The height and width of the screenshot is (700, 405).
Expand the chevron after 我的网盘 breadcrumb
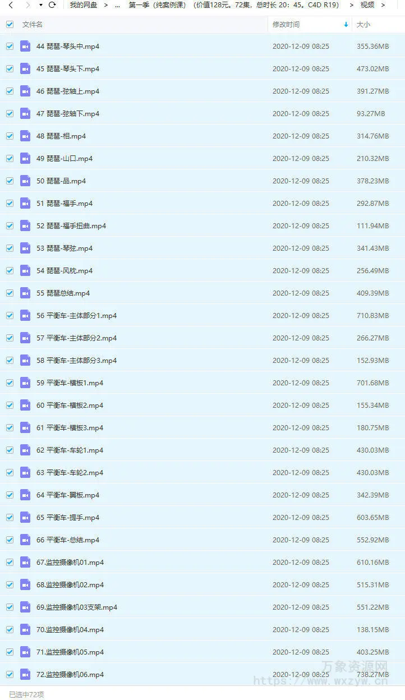[105, 5]
